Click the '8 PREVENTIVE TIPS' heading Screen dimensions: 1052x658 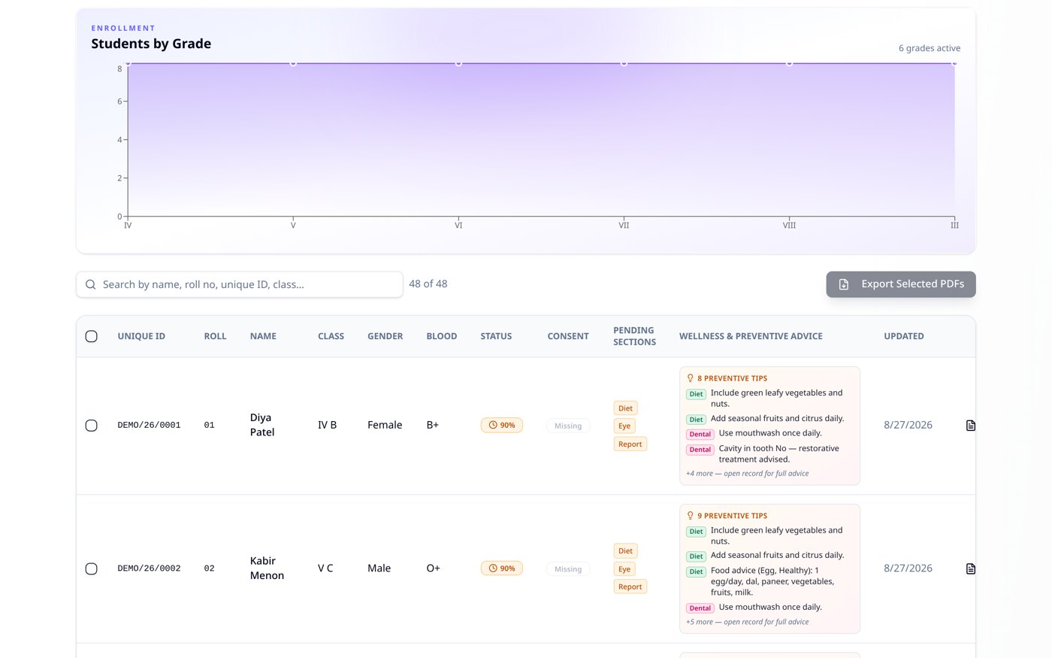732,378
